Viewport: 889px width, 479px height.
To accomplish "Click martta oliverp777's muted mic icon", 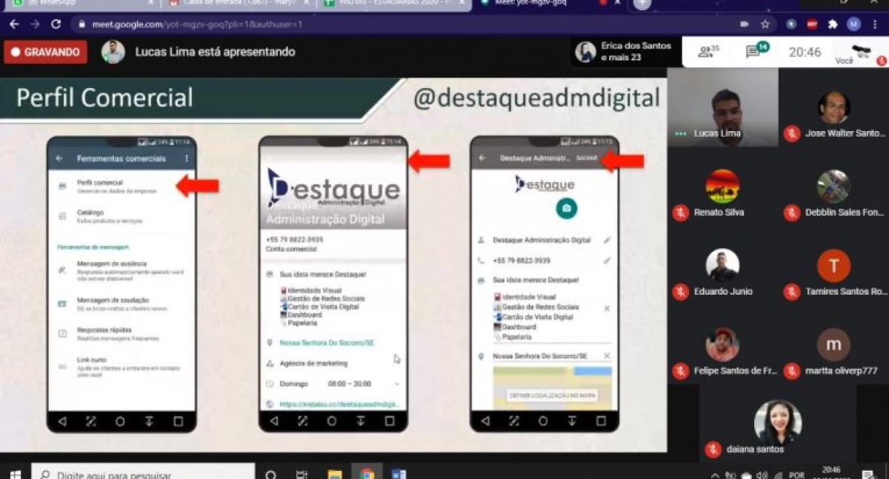I will (x=792, y=371).
